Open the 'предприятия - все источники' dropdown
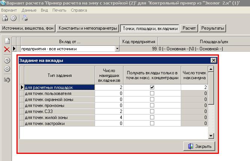Screen dimensions: 250x161 click(x=117, y=49)
